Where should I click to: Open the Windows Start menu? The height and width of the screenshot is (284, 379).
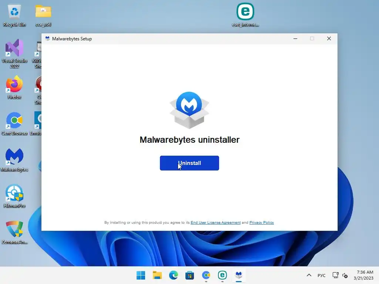click(141, 275)
